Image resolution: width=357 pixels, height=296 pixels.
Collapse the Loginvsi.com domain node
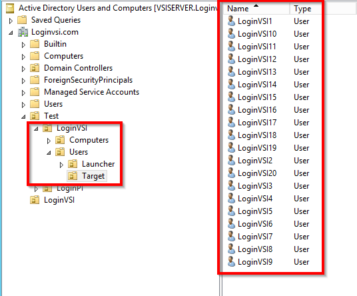pyautogui.click(x=11, y=33)
